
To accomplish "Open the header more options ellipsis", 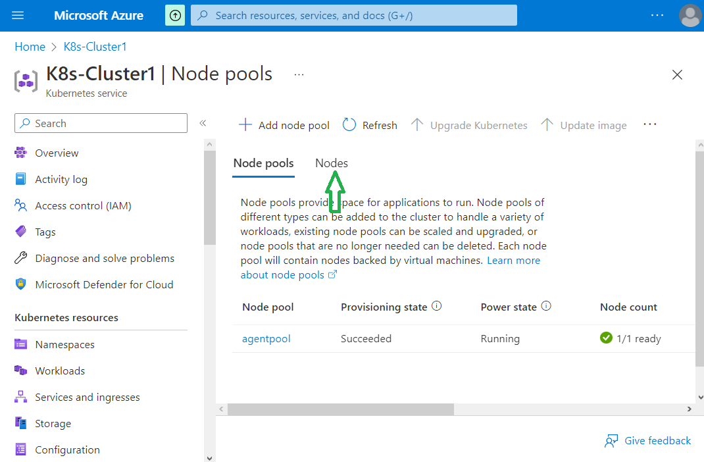I will (x=657, y=15).
